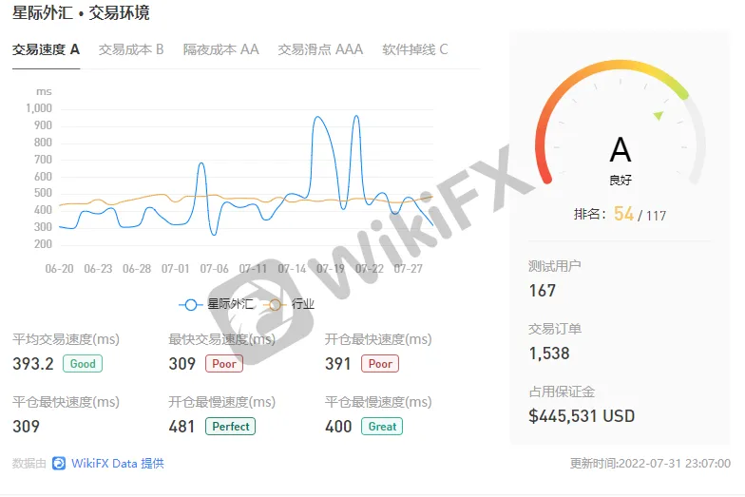Screen dimensions: 745x497
Task: Click the 交易订单 value 1,538
Action: (x=549, y=354)
